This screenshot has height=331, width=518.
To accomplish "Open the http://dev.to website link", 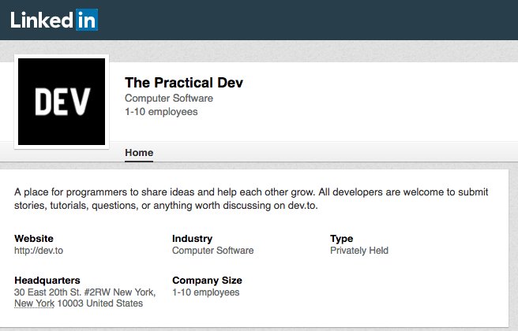I will click(x=39, y=251).
